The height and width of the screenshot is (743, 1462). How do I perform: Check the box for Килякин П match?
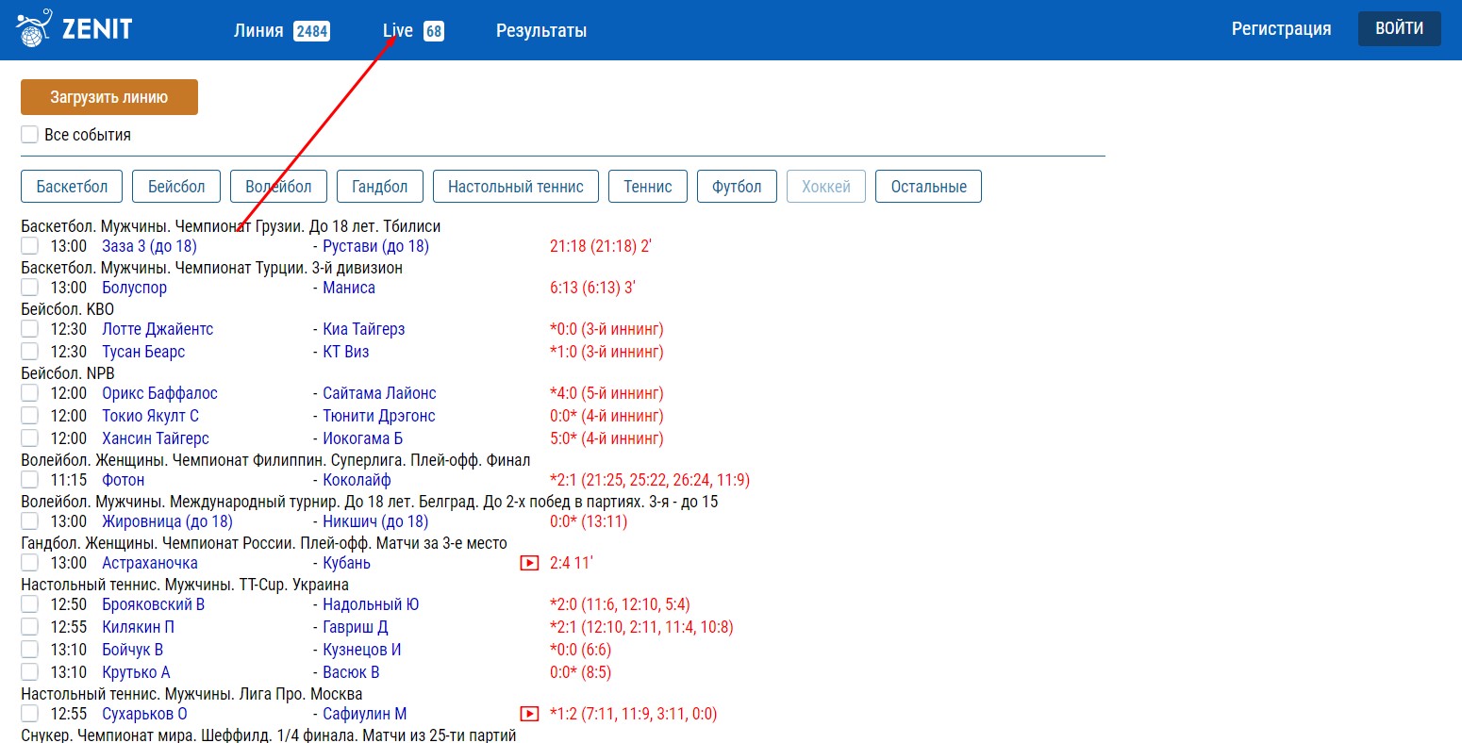[x=30, y=627]
